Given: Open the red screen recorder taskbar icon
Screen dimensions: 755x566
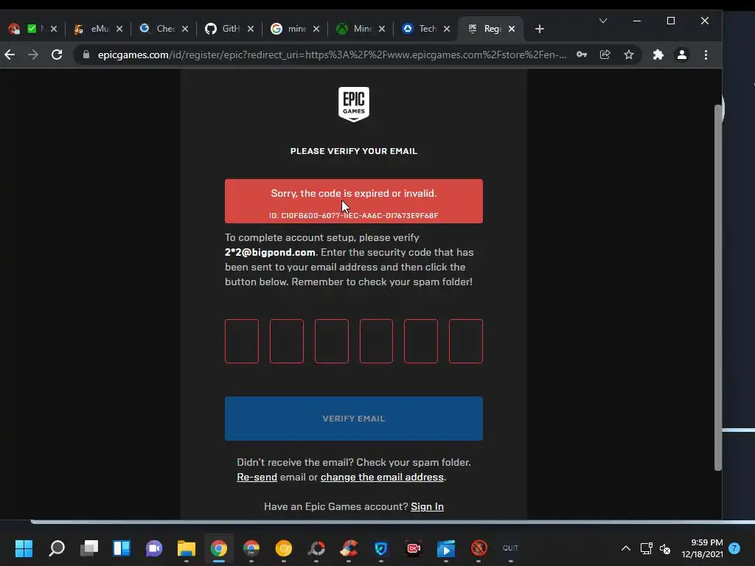Looking at the screenshot, I should coord(414,548).
